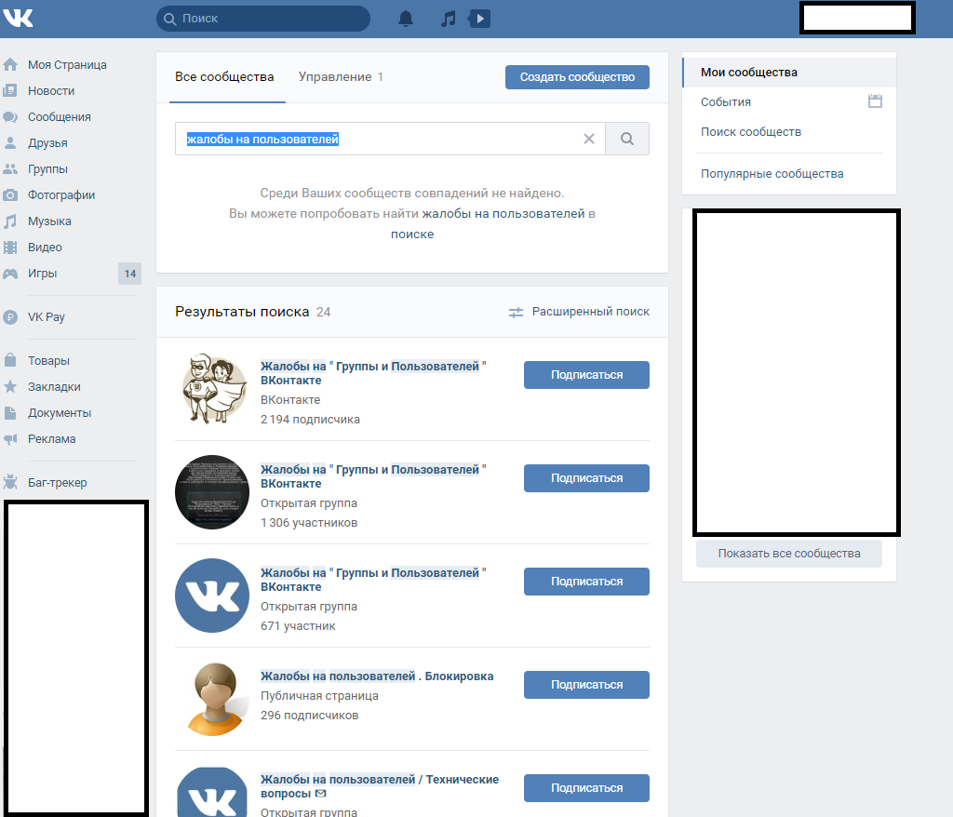Click Создать сообщество button
The width and height of the screenshot is (953, 817).
577,77
